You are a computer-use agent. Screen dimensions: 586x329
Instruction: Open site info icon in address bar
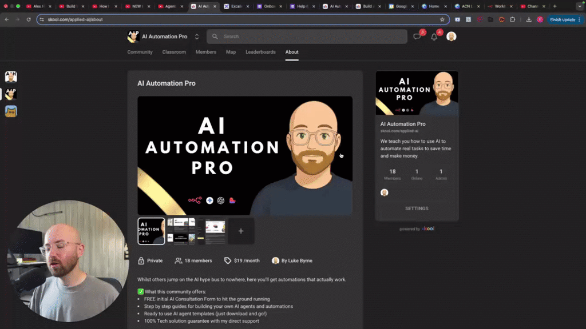click(x=42, y=19)
